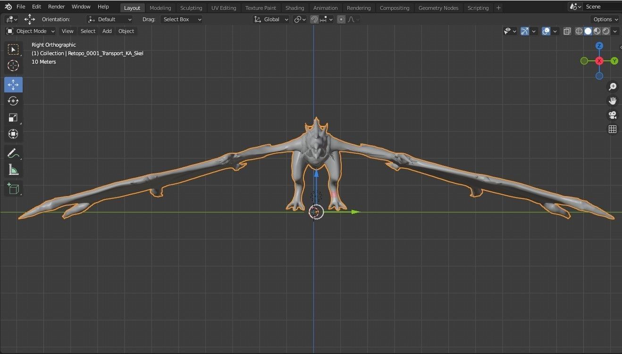The width and height of the screenshot is (622, 354).
Task: Toggle snapping magnet button
Action: click(x=314, y=19)
